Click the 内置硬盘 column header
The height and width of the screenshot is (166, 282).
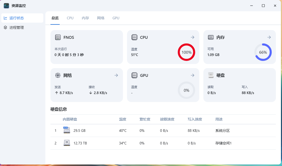70,119
